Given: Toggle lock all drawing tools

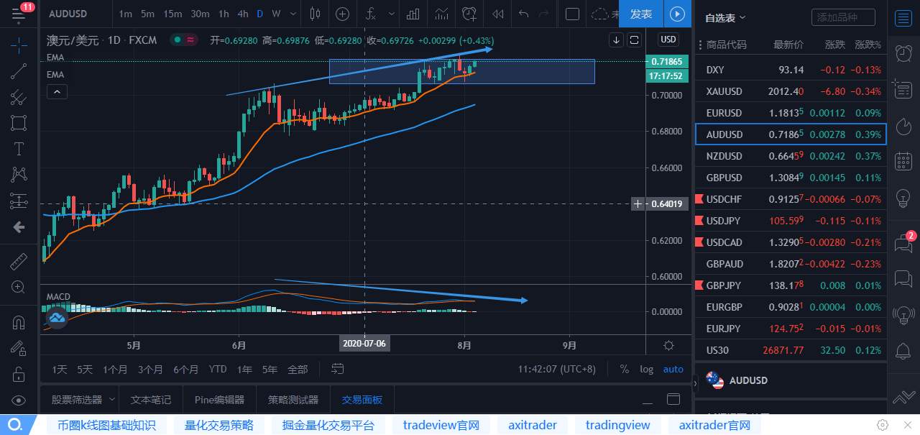Looking at the screenshot, I should tap(19, 375).
